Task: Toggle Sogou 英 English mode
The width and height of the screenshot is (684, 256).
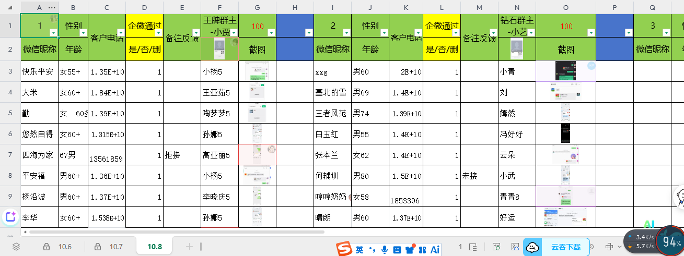Action: click(360, 250)
